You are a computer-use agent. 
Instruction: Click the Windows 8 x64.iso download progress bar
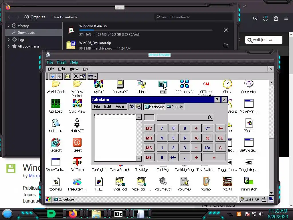[146, 30]
